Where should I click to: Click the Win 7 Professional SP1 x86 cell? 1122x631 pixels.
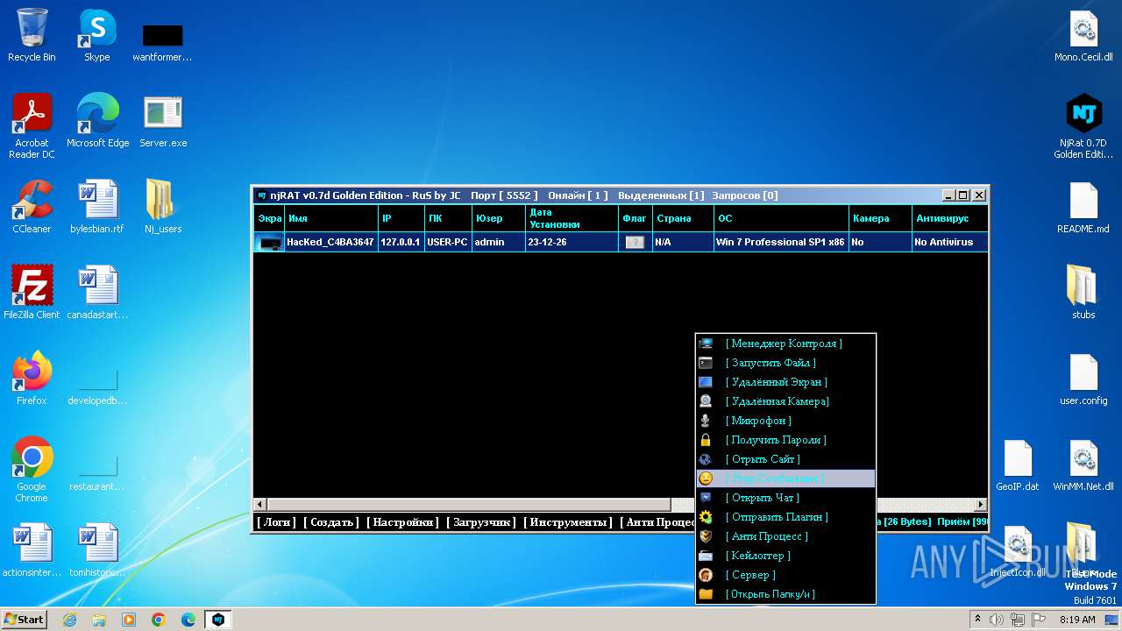tap(780, 242)
